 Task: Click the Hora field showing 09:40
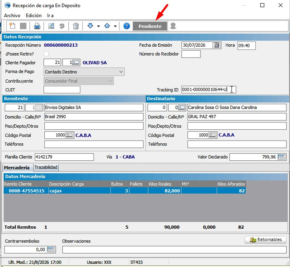click(246, 46)
